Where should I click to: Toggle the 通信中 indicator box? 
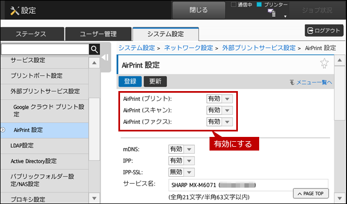[x=234, y=5]
